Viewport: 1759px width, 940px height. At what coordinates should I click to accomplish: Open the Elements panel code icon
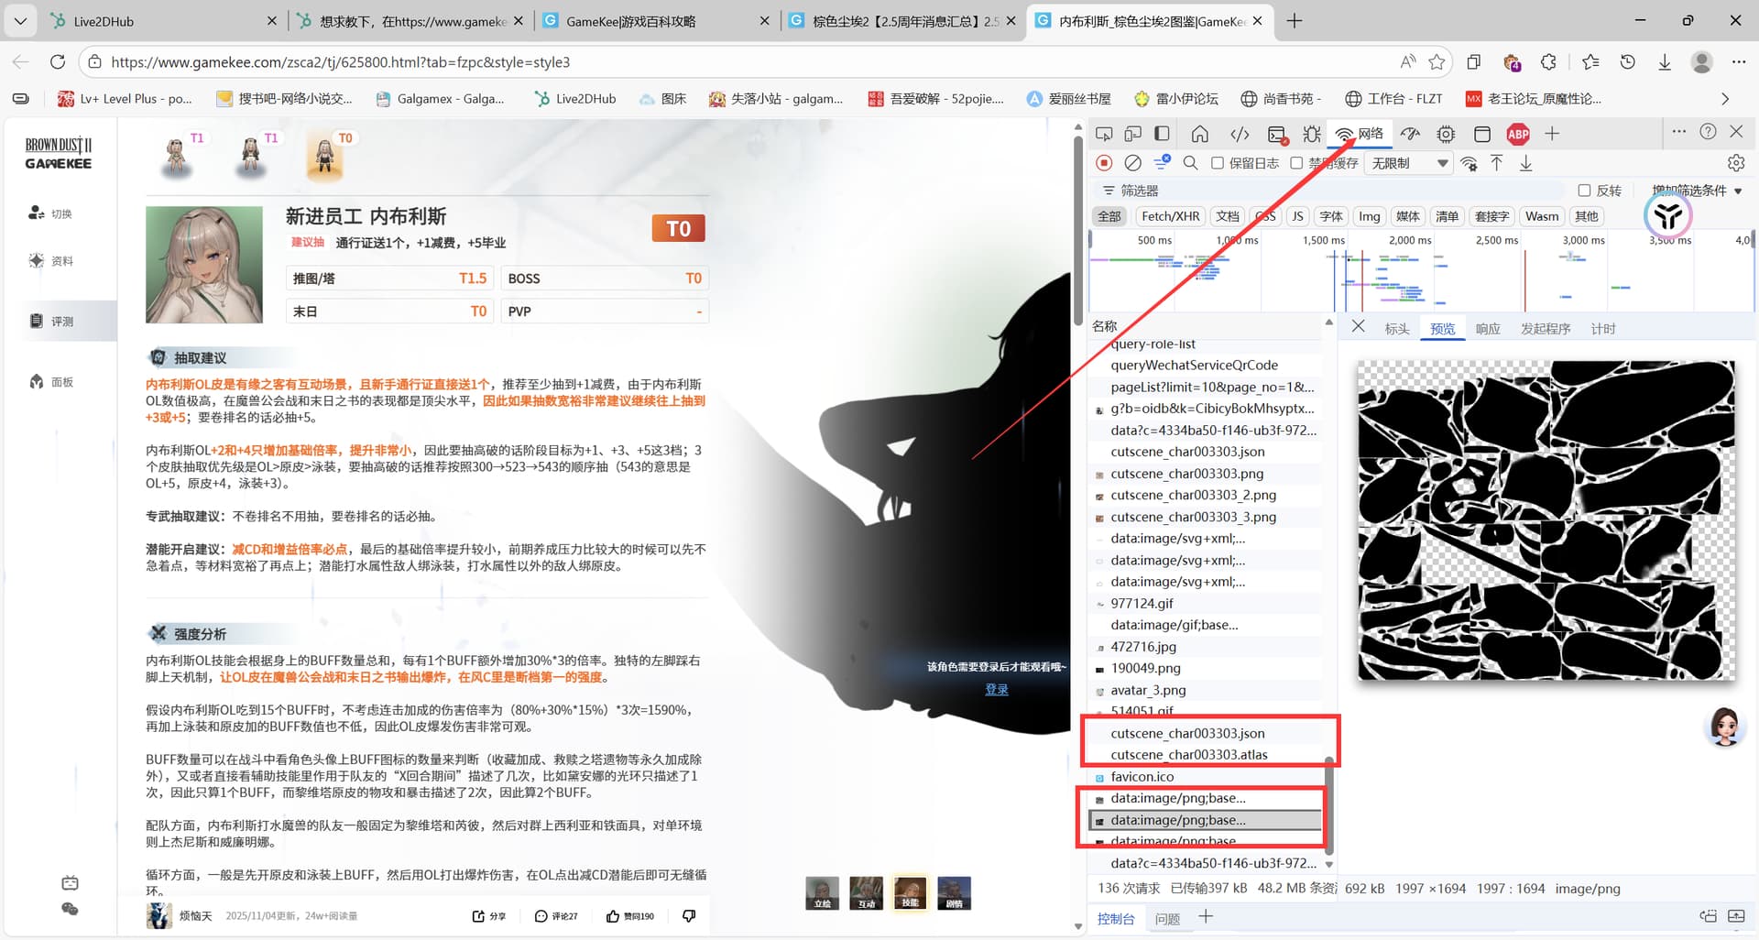[x=1240, y=135]
